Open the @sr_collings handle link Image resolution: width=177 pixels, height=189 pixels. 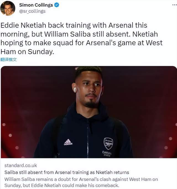(x=32, y=11)
